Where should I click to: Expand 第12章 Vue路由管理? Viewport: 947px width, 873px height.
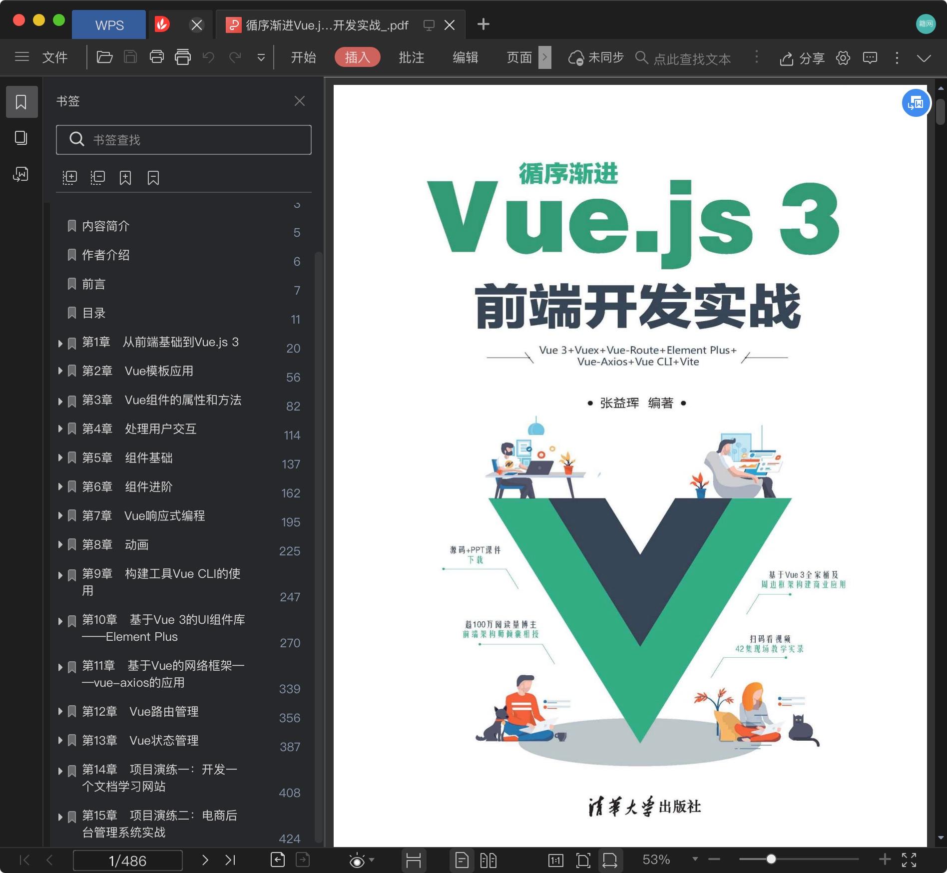tap(60, 712)
